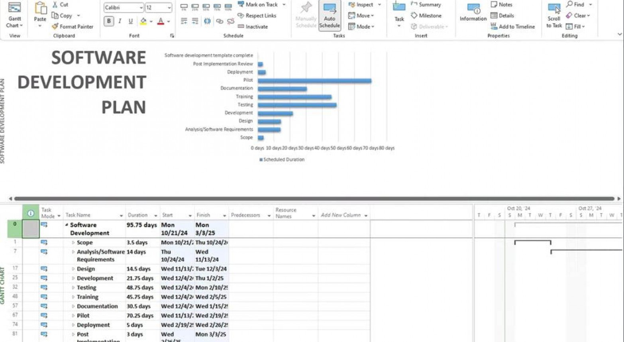
Task: Activate the Format Painter brush
Action: click(x=55, y=27)
